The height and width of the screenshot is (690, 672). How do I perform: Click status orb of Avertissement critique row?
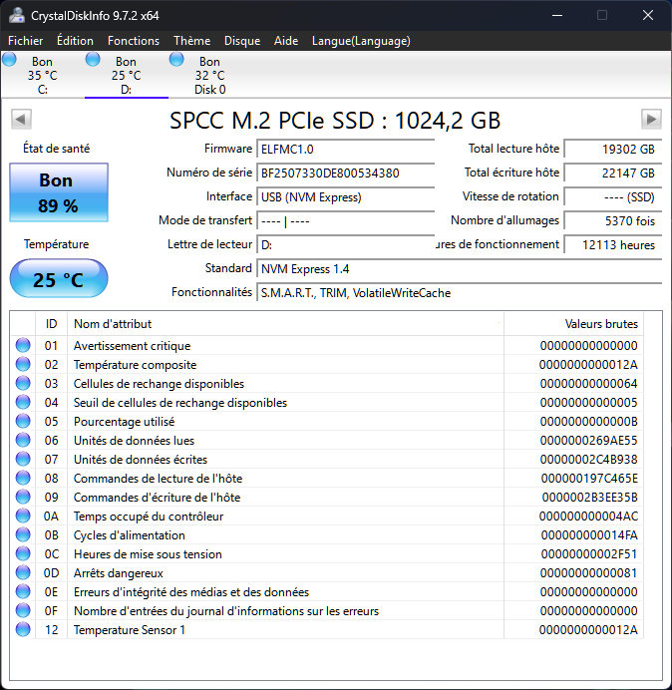click(23, 345)
